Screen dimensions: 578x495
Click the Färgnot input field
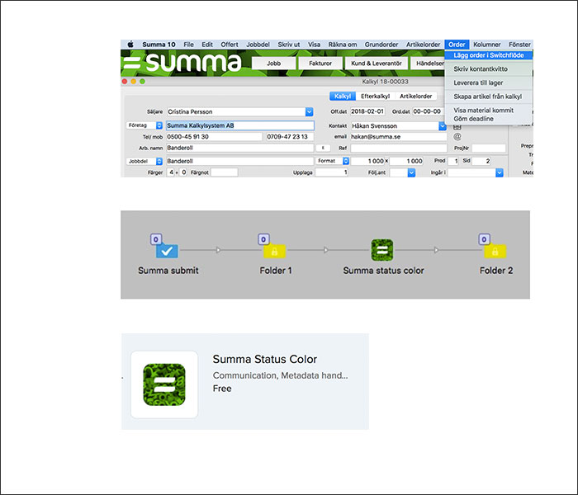pos(224,172)
